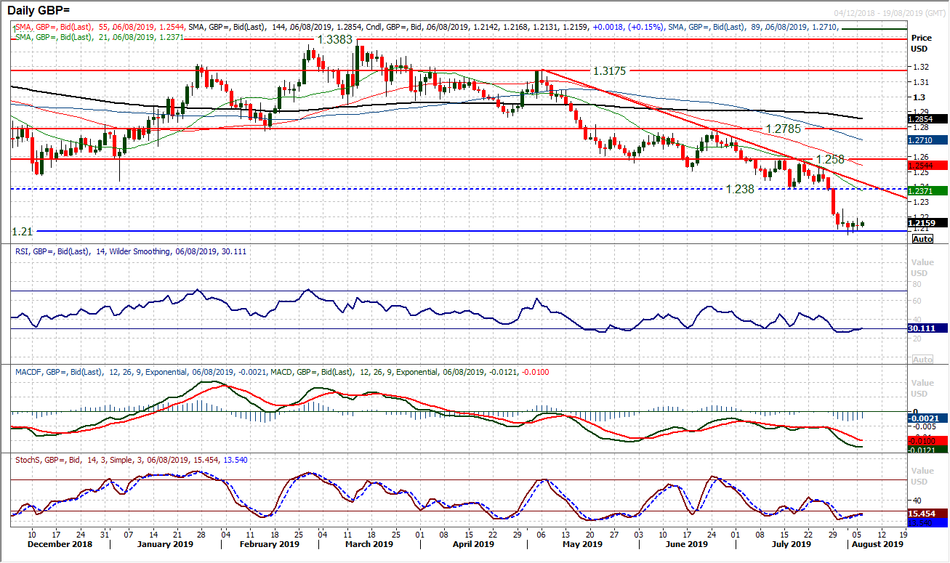Select the 1.2854 black SMA price tag
The width and height of the screenshot is (950, 563).
tap(927, 118)
